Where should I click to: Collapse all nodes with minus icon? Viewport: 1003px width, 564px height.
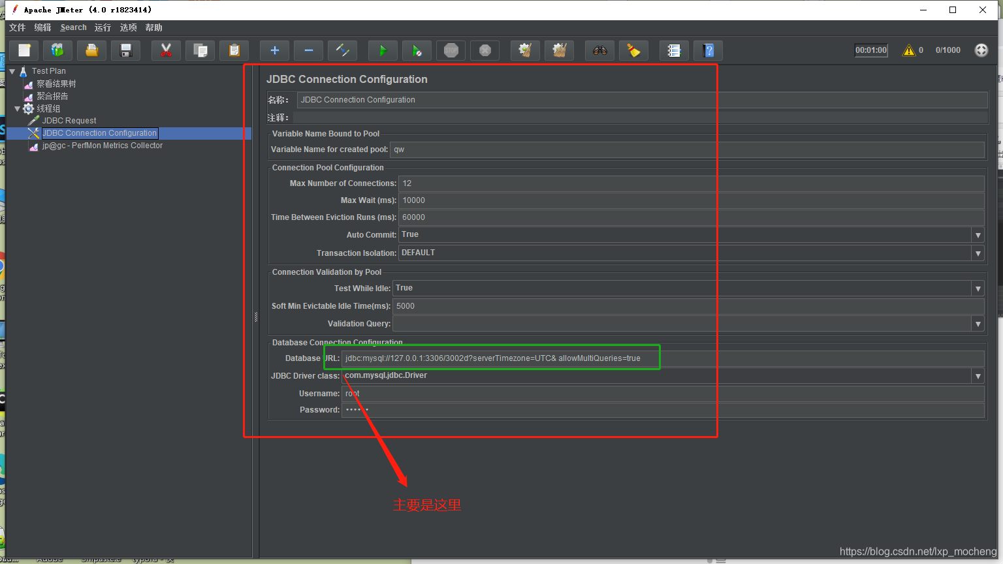309,50
